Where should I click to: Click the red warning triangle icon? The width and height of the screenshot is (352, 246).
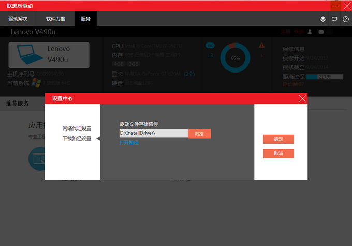pyautogui.click(x=261, y=46)
